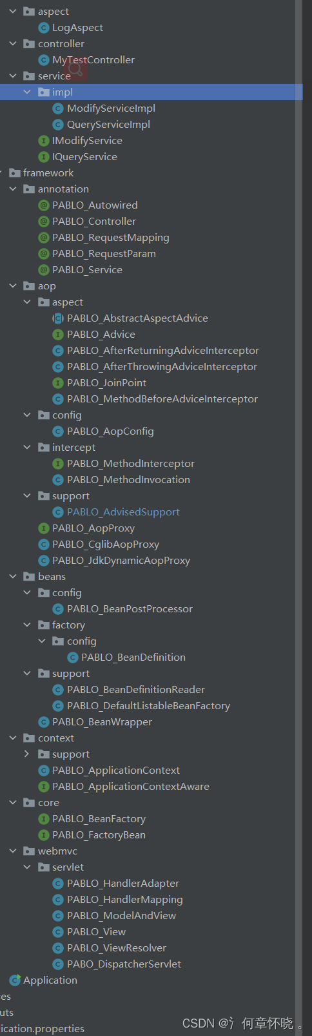Click the PABLO_View class icon
312x1036 pixels.
tap(58, 932)
